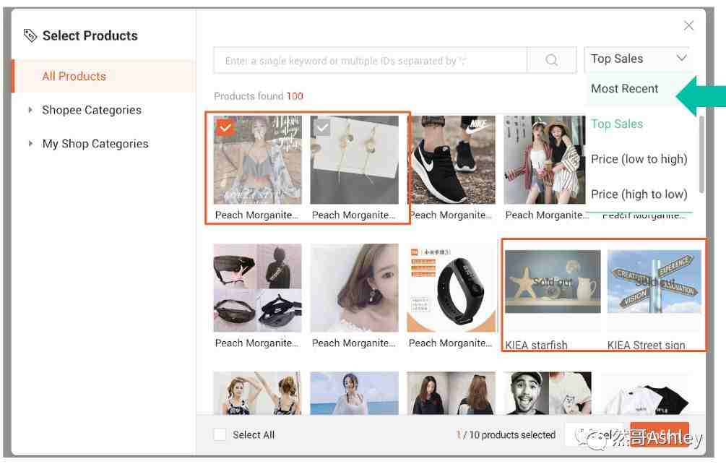Viewport: 726px width, 472px height.
Task: Select the woman with earring thumbnail
Action: coord(354,288)
